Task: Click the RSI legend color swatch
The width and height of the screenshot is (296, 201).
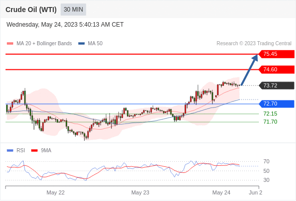Action: 10,151
